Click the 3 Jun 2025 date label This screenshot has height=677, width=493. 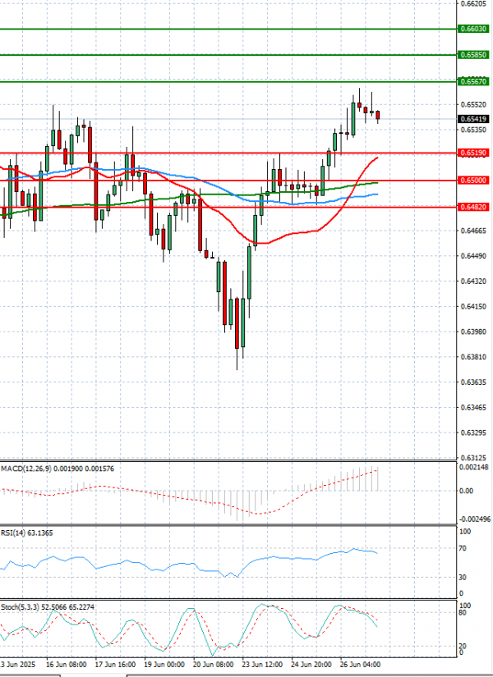(17, 664)
